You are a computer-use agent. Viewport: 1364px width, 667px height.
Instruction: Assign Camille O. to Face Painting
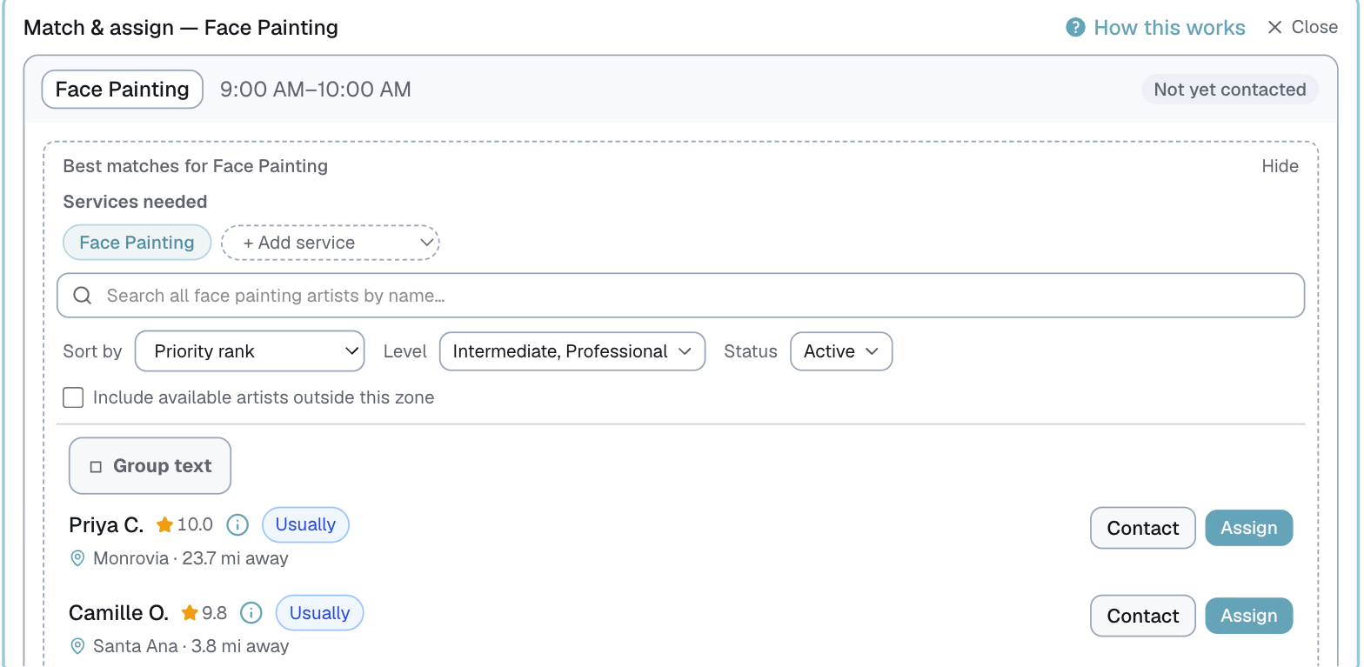pyautogui.click(x=1249, y=616)
